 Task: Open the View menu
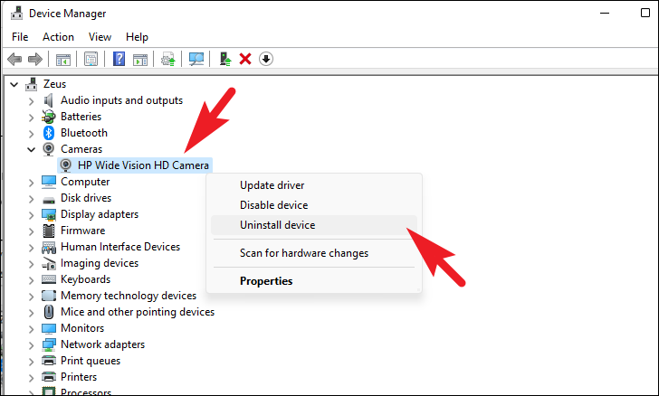click(x=100, y=37)
